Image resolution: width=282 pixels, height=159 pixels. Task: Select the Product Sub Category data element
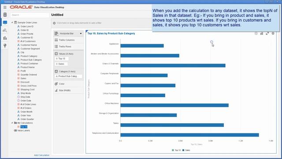point(31,60)
